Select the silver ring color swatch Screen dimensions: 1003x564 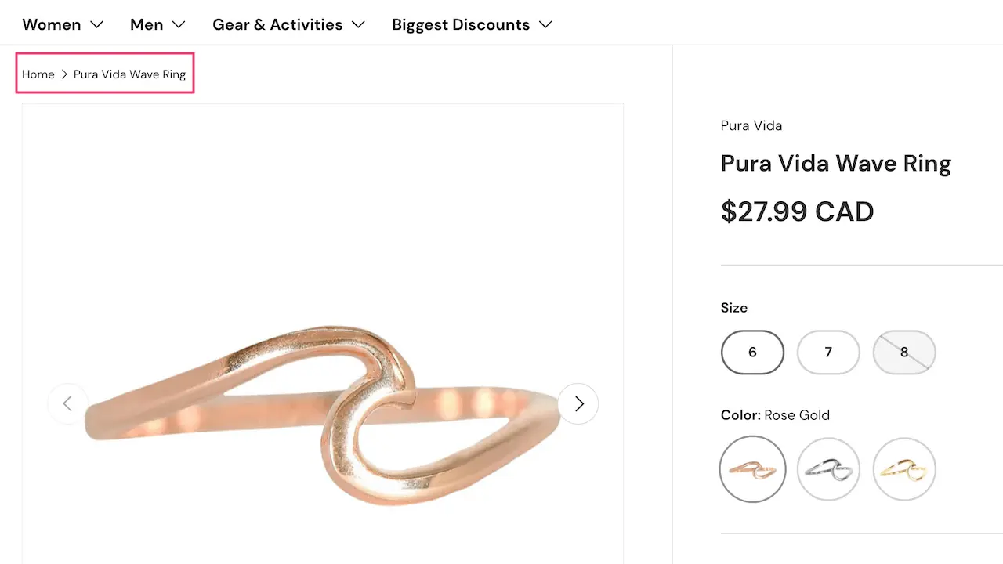click(828, 469)
